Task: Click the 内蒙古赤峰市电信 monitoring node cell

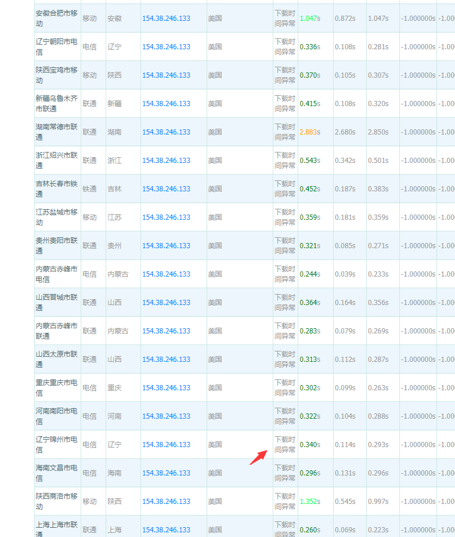Action: point(56,274)
